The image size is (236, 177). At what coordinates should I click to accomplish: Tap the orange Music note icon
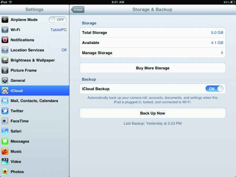5,151
